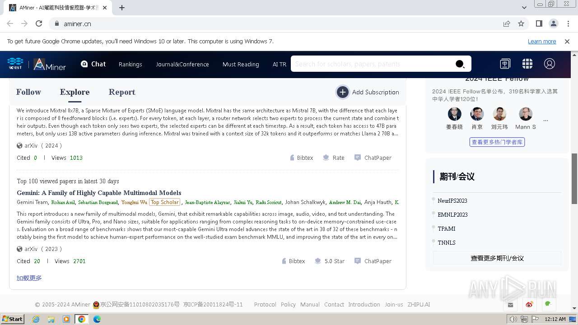Open the translate language icon in header
This screenshot has height=325, width=578.
505,64
